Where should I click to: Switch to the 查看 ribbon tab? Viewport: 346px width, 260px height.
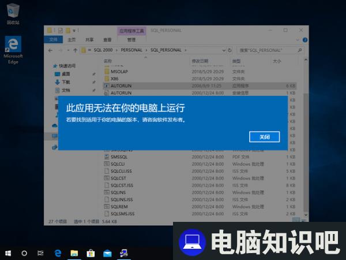click(107, 39)
